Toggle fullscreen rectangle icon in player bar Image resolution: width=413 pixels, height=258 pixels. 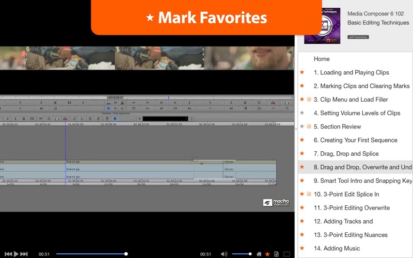point(287,254)
